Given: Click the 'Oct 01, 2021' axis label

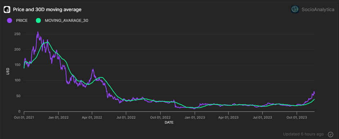Looking at the screenshot, I should (24, 118).
